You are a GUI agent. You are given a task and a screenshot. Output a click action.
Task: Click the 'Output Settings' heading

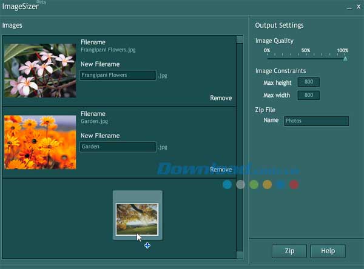point(279,25)
